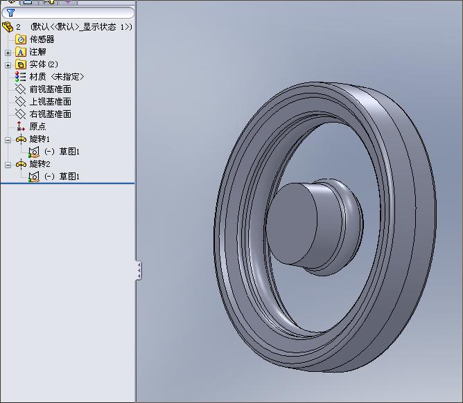Select 上视基准面 top plane
Image resolution: width=463 pixels, height=403 pixels.
tap(51, 102)
